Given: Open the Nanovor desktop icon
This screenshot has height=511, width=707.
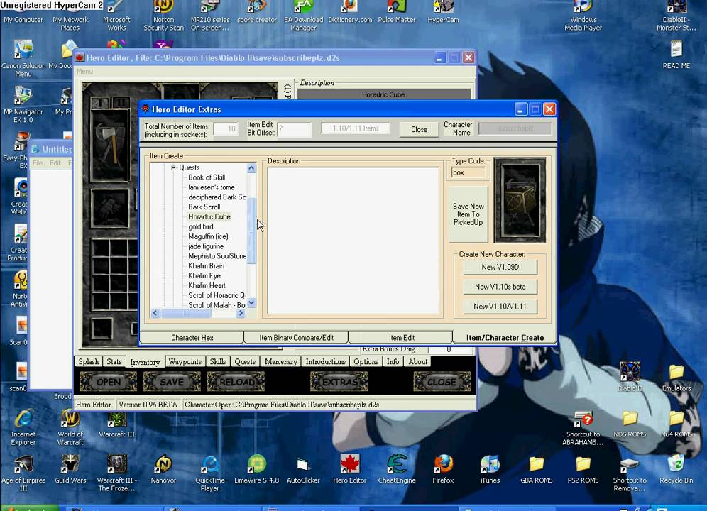Looking at the screenshot, I should click(x=163, y=470).
